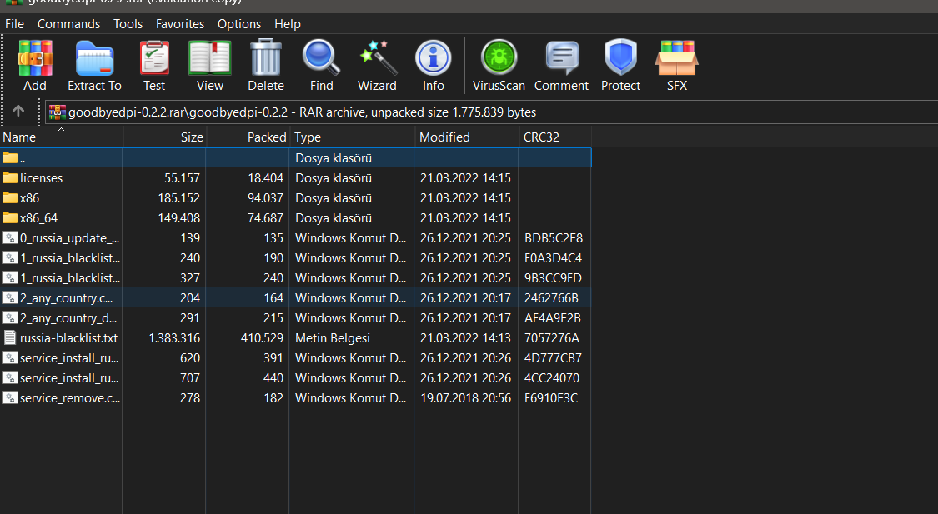Sort by the Modified column header
The width and height of the screenshot is (938, 514).
[x=467, y=137]
